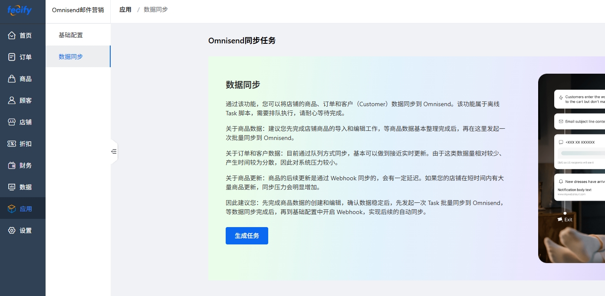Select the 店铺 store icon
Image resolution: width=605 pixels, height=296 pixels.
coord(12,122)
